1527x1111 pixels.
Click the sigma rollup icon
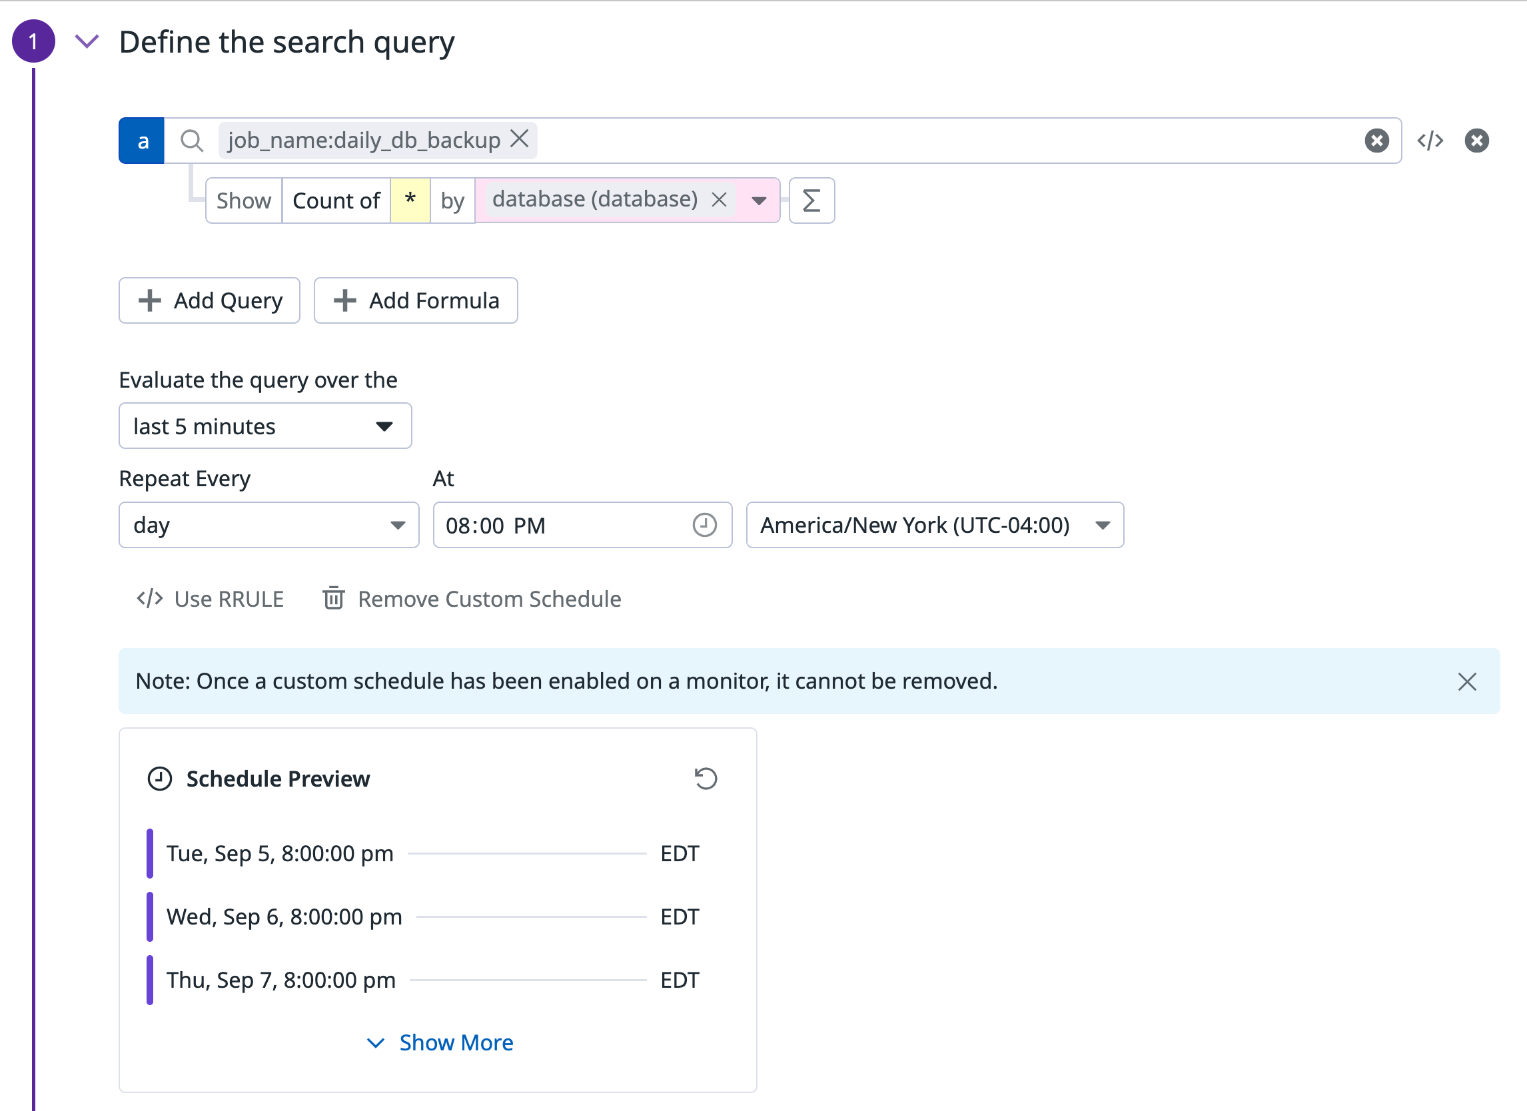(811, 200)
